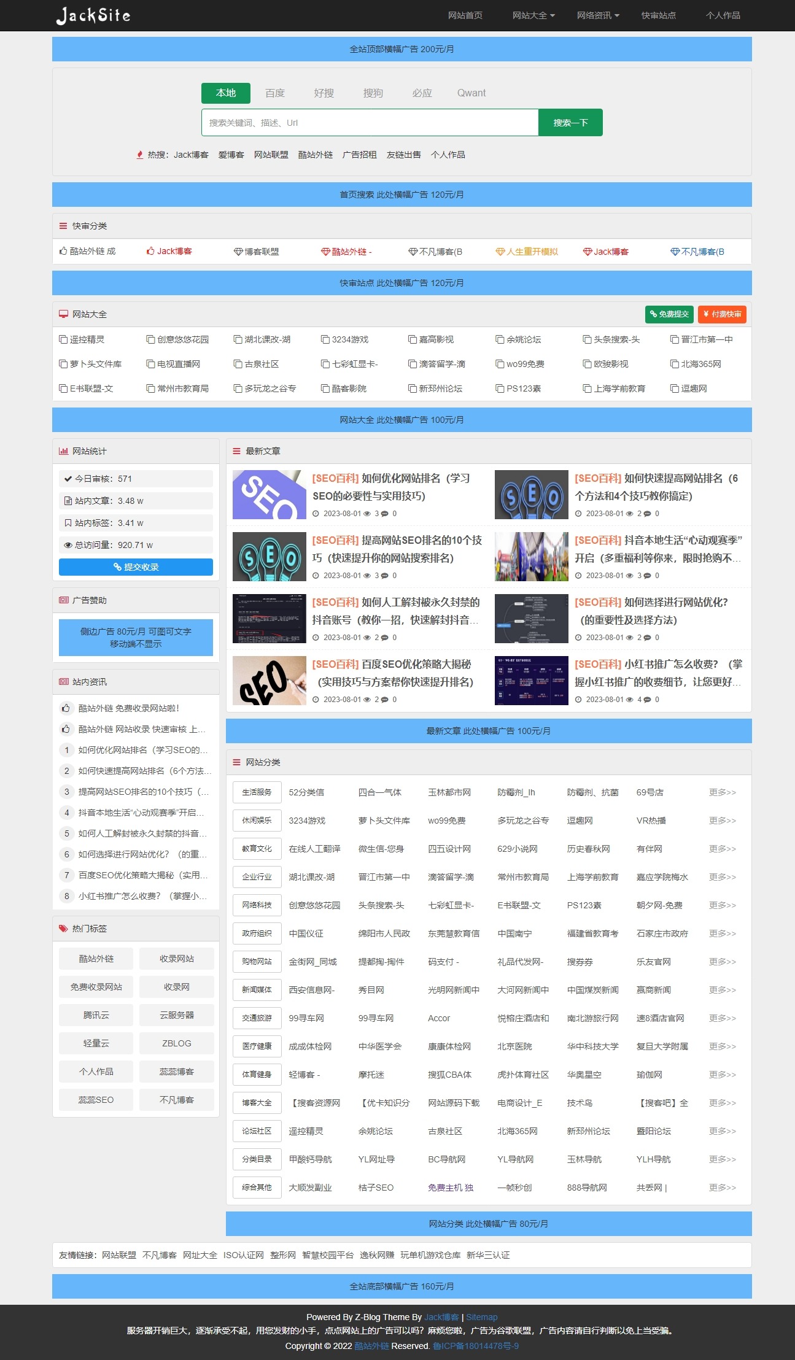Click thumbs-up icon next to 酷站外链 成

pyautogui.click(x=63, y=251)
